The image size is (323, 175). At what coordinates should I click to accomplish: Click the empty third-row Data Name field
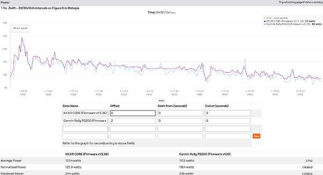85,129
